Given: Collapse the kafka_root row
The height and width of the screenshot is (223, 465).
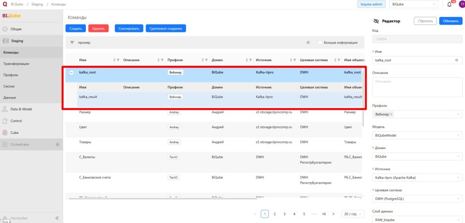Looking at the screenshot, I should pos(71,72).
